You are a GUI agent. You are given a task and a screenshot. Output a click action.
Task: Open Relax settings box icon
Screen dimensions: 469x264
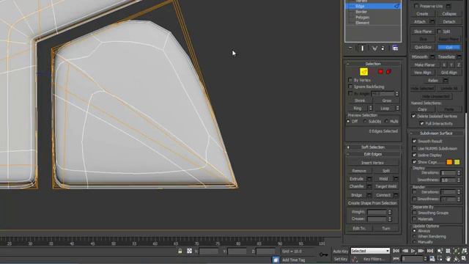[446, 81]
